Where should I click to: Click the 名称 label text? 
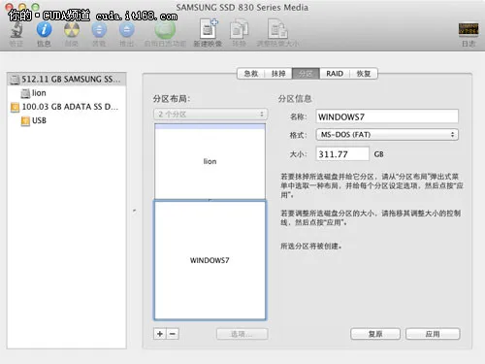click(298, 116)
